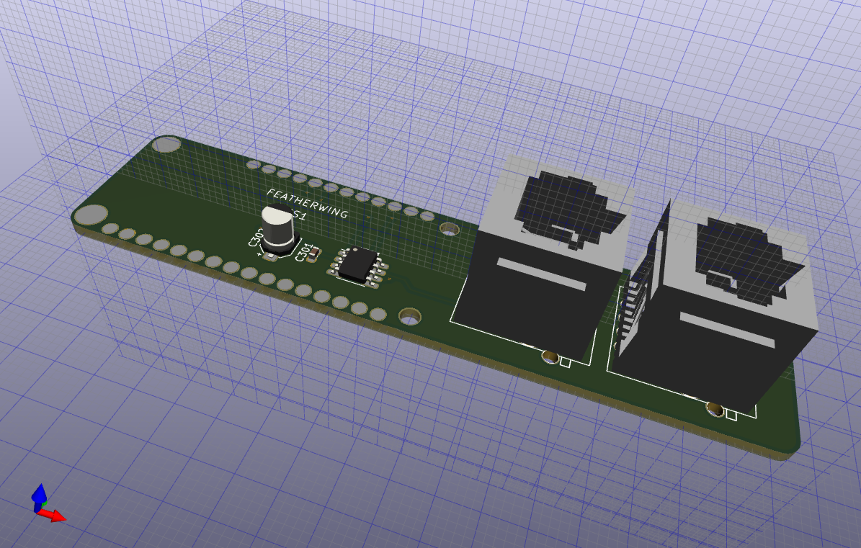
Task: Select the tall electrolytic capacitor C302
Action: click(279, 229)
